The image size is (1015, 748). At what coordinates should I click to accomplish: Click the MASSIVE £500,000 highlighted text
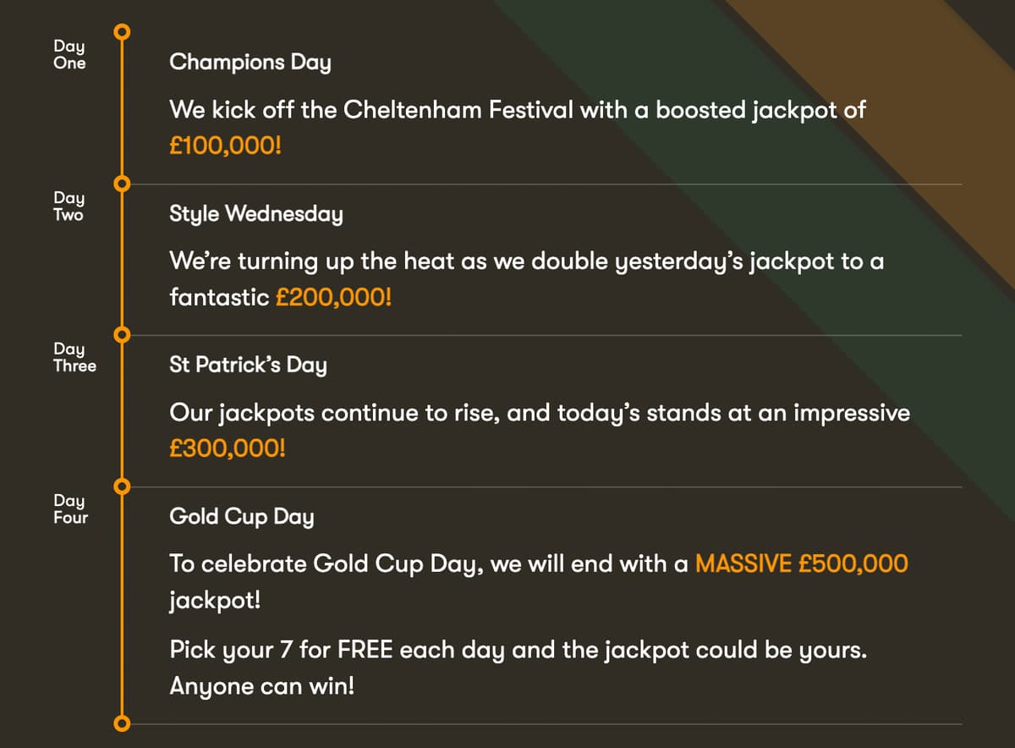tap(801, 564)
